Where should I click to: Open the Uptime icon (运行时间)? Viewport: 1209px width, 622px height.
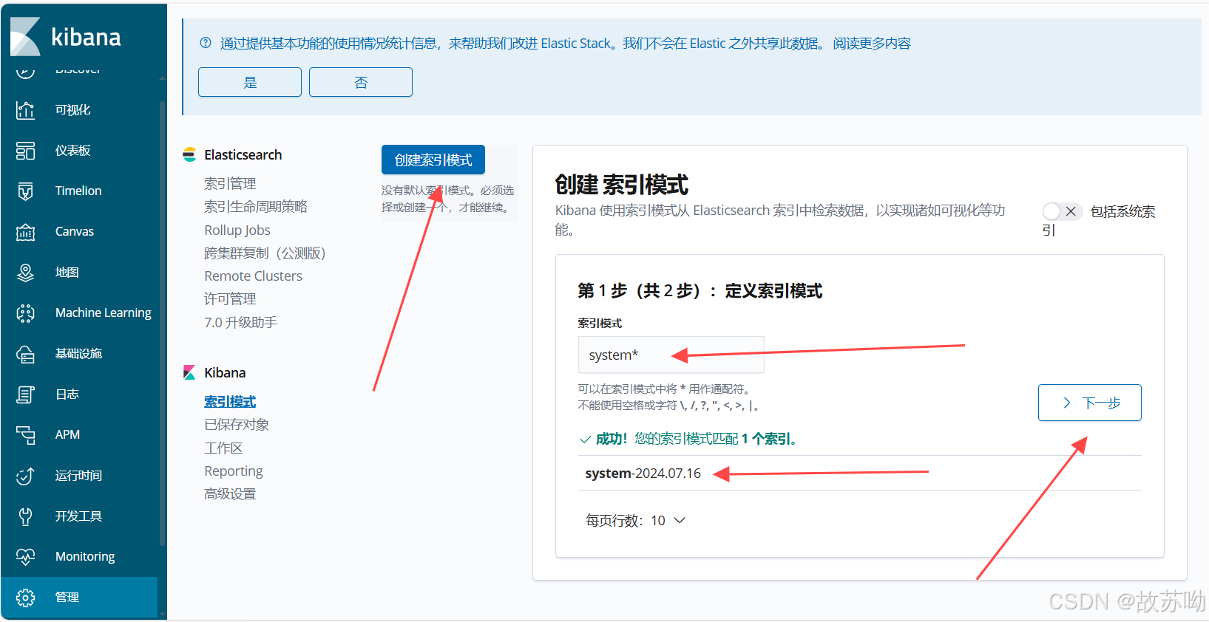25,476
